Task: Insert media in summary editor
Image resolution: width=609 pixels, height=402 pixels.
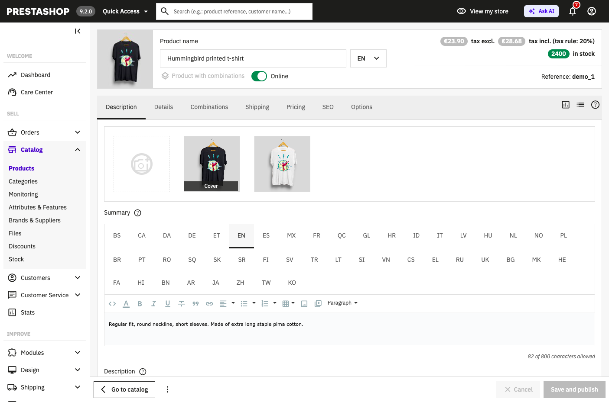Action: [x=318, y=304]
